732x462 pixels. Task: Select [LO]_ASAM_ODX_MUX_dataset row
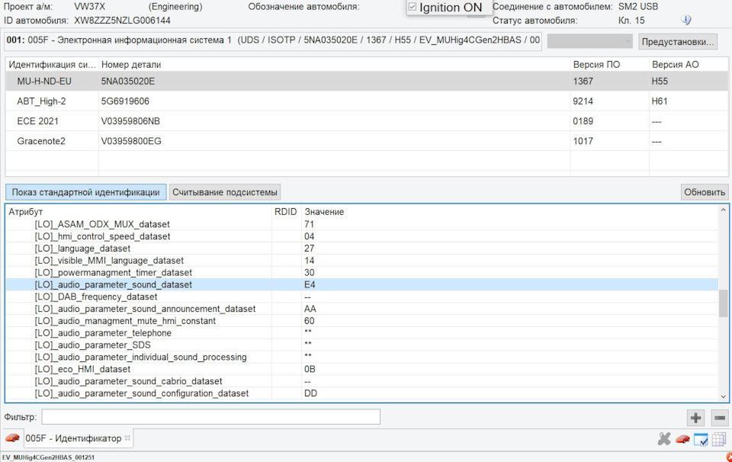pyautogui.click(x=361, y=224)
